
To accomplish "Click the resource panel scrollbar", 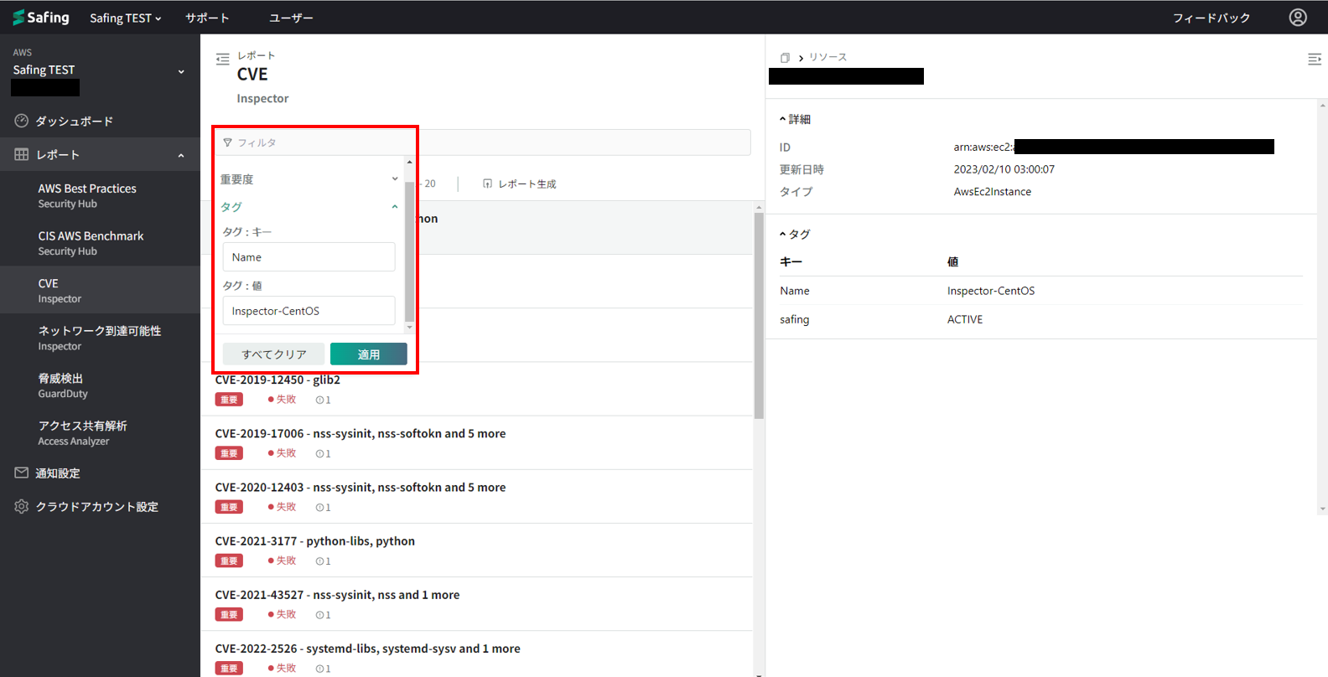I will click(x=1323, y=306).
